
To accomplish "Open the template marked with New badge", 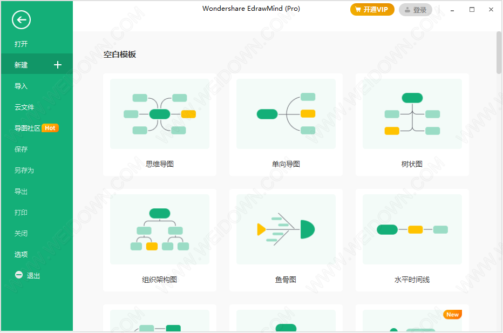I will (412, 321).
